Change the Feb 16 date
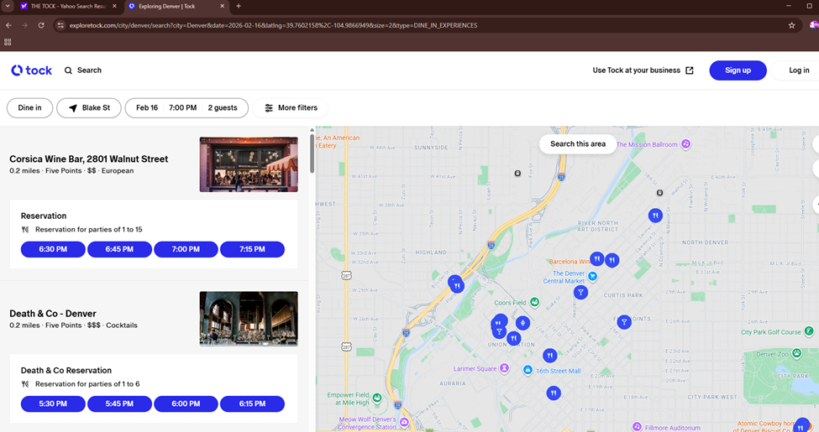Screen dimensions: 819x432 point(147,108)
